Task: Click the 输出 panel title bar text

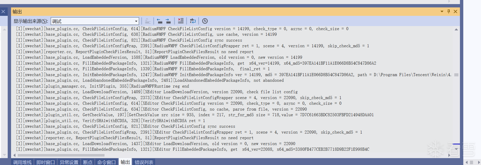Action: (17, 11)
